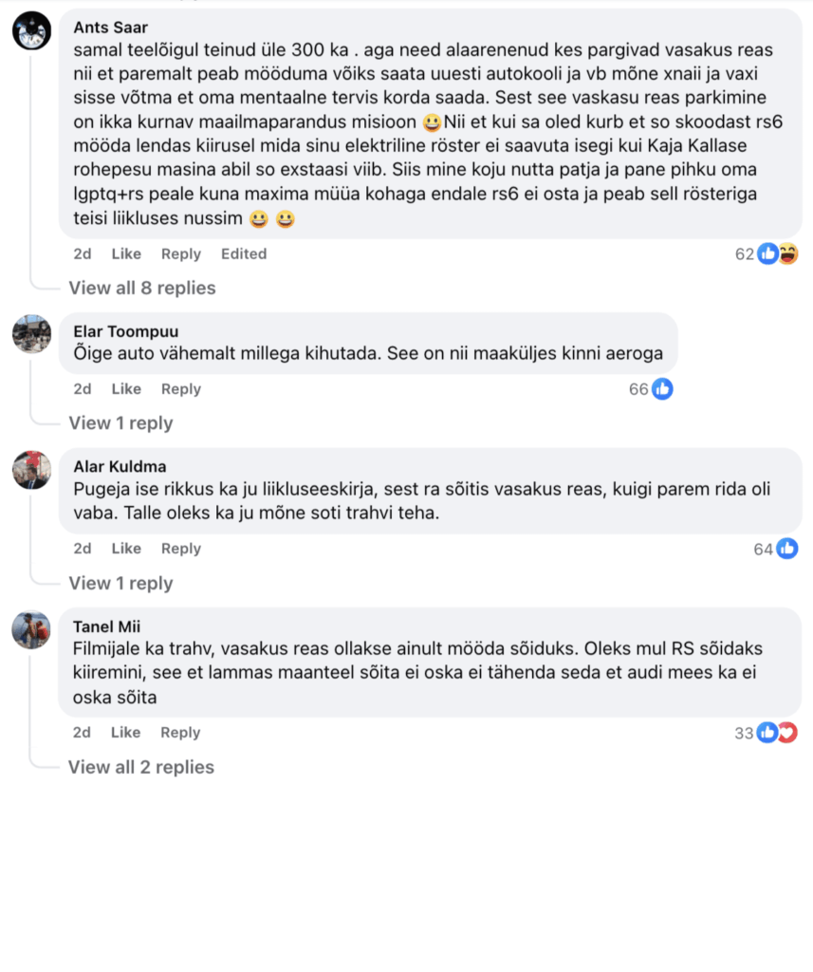Reply to Ants Saar's comment
Screen dimensions: 813x972
click(180, 253)
